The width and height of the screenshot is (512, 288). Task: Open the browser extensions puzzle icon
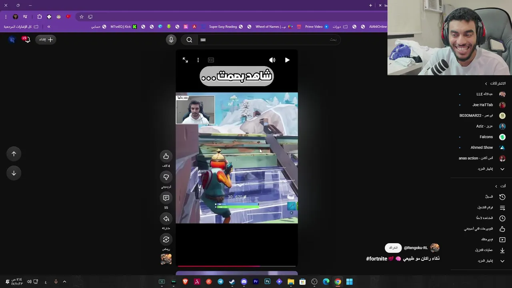point(39,17)
